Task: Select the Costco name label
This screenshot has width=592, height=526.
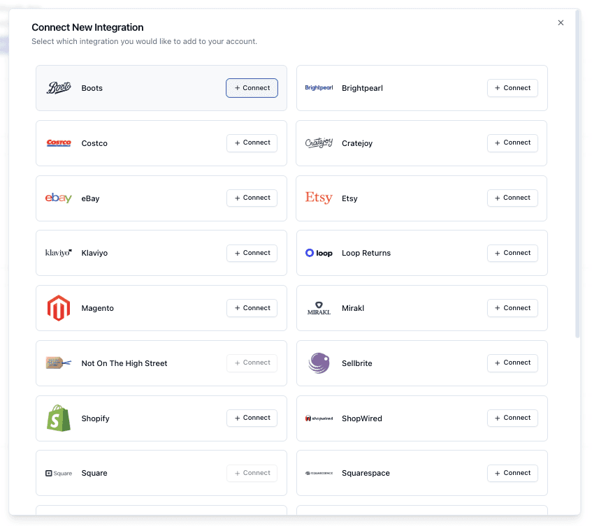Action: point(94,143)
